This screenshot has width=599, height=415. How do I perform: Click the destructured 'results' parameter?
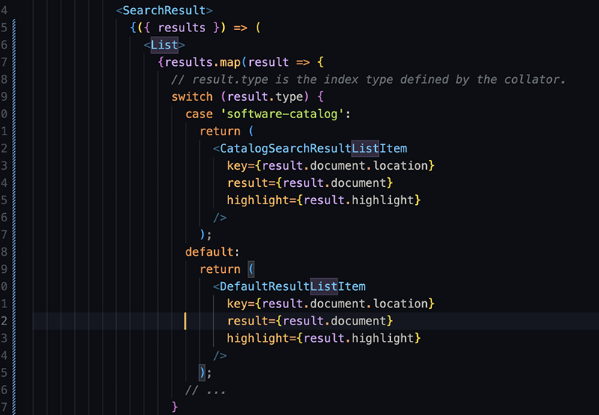click(x=181, y=28)
